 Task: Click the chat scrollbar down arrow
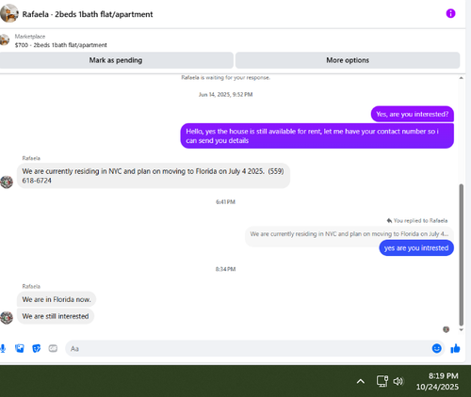461,329
